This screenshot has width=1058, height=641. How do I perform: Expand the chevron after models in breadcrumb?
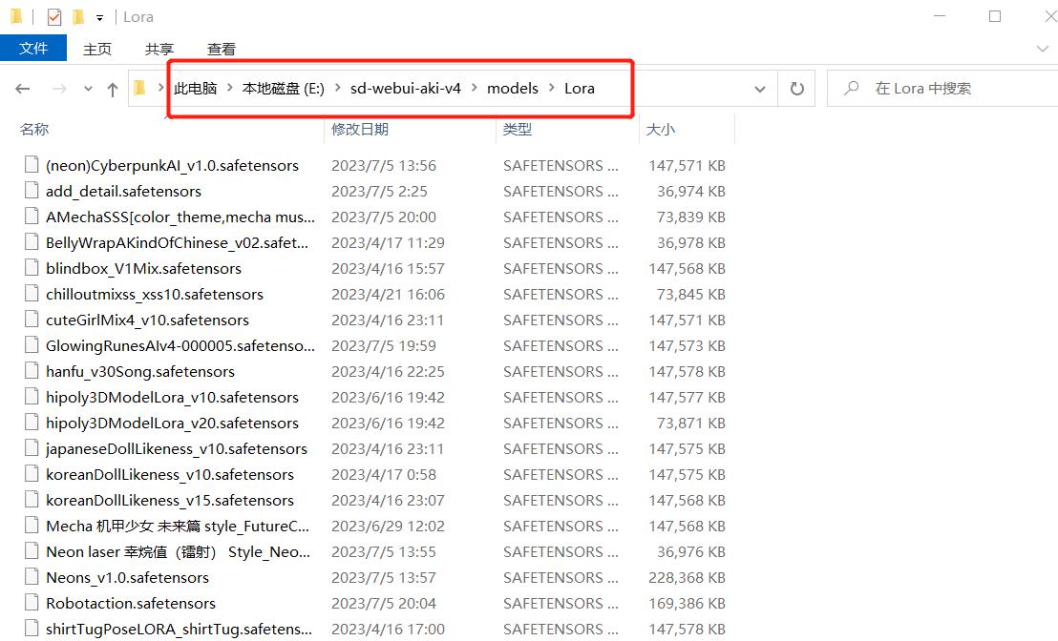551,89
